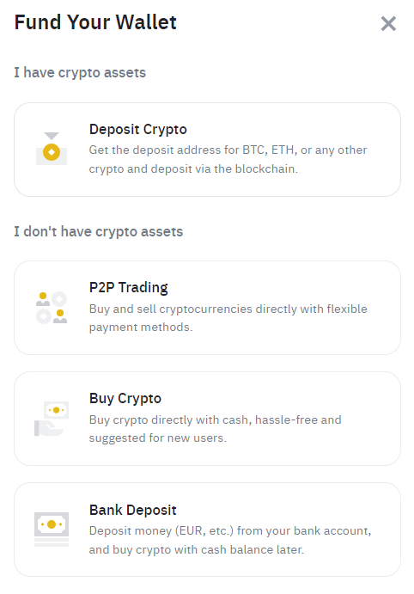The height and width of the screenshot is (594, 414).
Task: Click the Deposit Crypto option card
Action: (x=207, y=150)
